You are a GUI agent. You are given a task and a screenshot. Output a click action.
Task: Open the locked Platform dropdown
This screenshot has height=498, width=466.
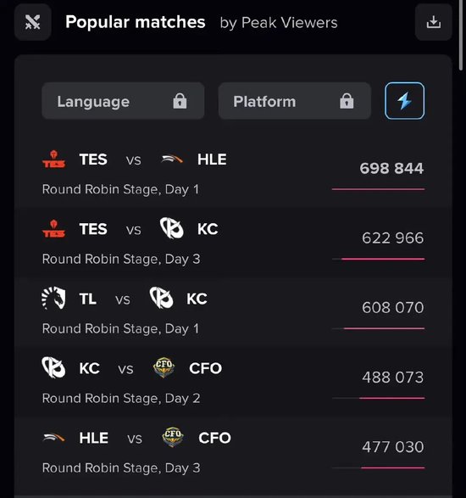(x=294, y=101)
